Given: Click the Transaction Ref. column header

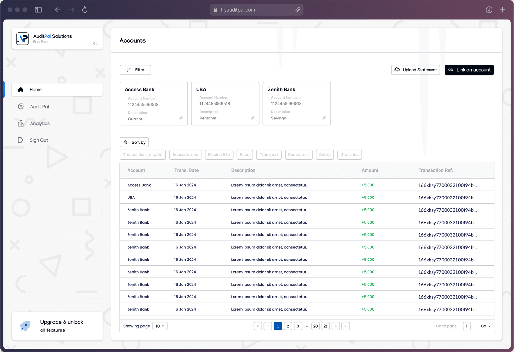Looking at the screenshot, I should (436, 170).
